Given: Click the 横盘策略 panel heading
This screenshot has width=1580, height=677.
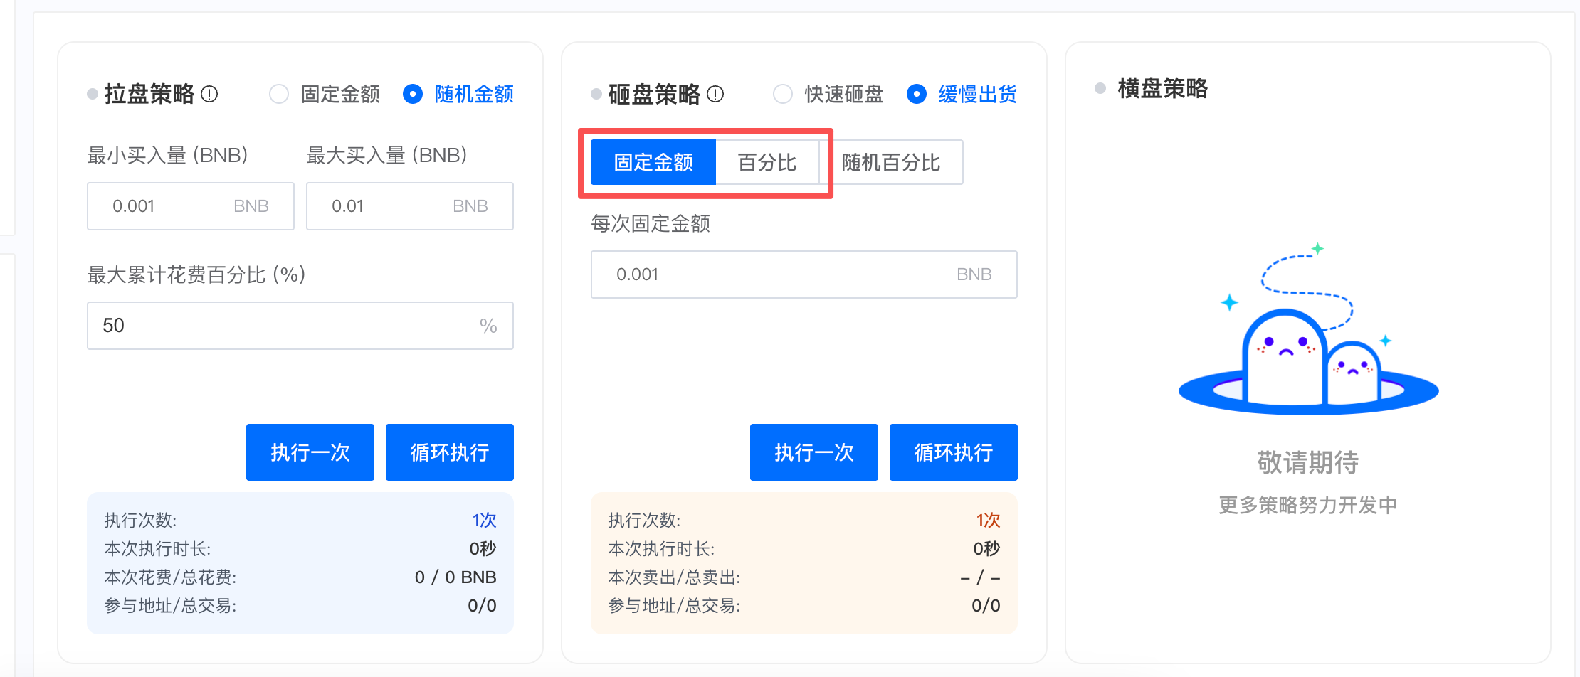Looking at the screenshot, I should click(x=1162, y=88).
